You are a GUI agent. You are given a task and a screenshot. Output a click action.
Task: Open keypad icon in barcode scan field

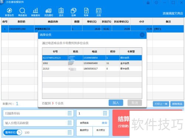tap(70, 113)
